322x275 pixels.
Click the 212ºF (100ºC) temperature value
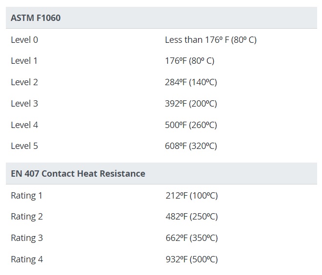pyautogui.click(x=191, y=196)
